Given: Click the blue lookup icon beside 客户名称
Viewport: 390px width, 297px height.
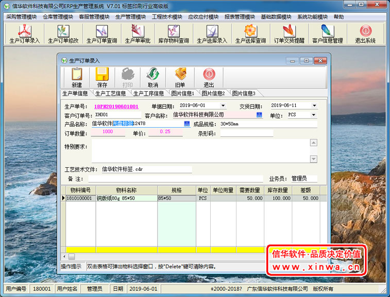Looking at the screenshot, I should click(259, 115).
